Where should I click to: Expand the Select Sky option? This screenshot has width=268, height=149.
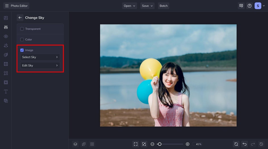click(40, 57)
